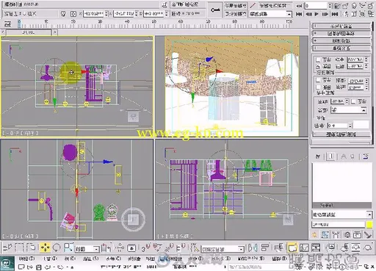This screenshot has width=376, height=271.
Task: Open the Material Editor icon
Action: point(330,247)
